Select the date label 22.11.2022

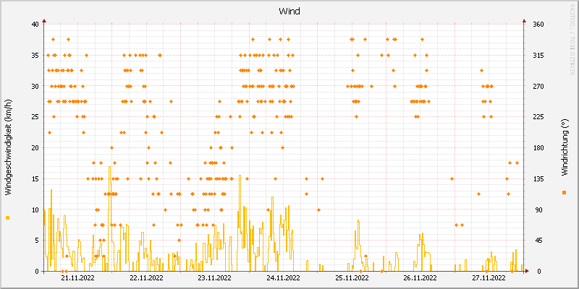click(x=147, y=278)
